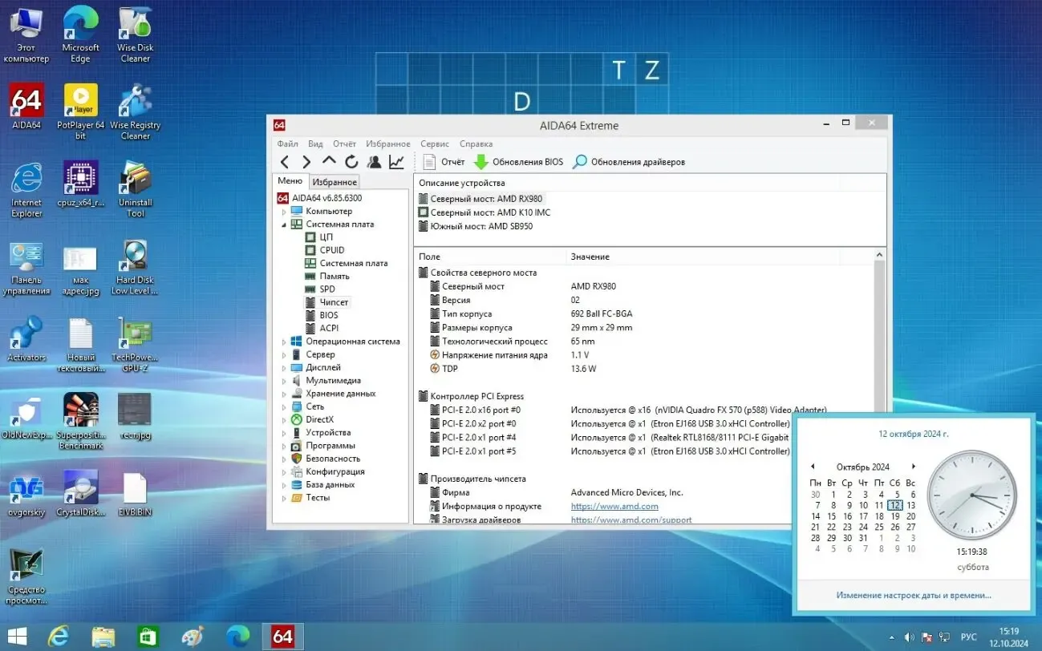The width and height of the screenshot is (1042, 651).
Task: Switch to the Избранное tab
Action: 334,181
